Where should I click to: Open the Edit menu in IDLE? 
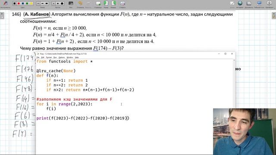tap(43, 57)
